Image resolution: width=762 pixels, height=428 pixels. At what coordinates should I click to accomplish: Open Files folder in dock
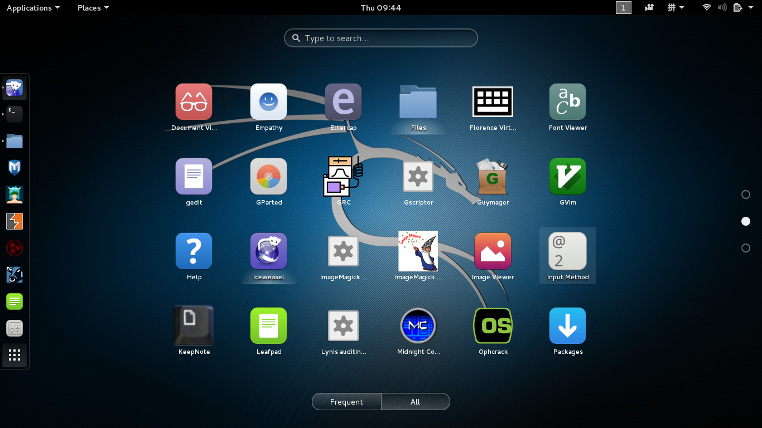(15, 141)
